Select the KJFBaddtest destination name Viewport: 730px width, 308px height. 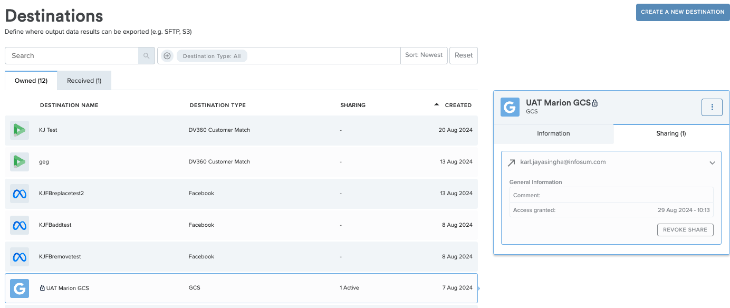(55, 225)
